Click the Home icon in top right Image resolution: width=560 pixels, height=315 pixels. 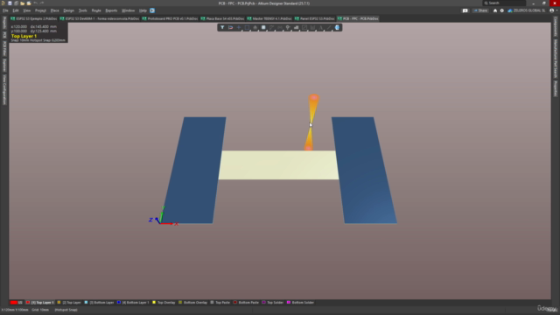pos(495,10)
